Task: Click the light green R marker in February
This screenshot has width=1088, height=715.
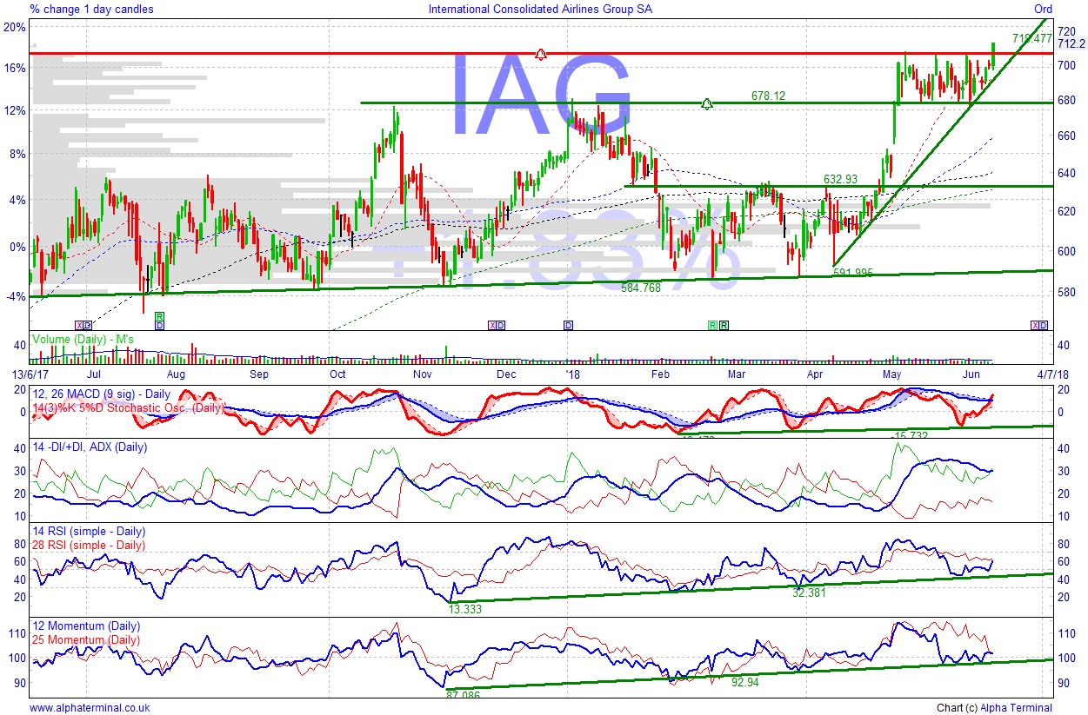Action: pyautogui.click(x=713, y=325)
